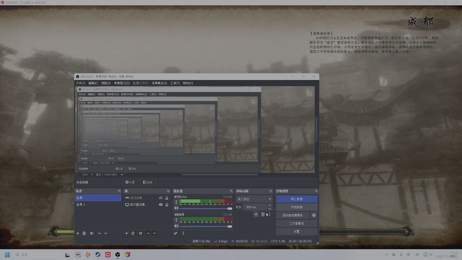
Task: Mute the desktop audio channel
Action: coord(176,226)
